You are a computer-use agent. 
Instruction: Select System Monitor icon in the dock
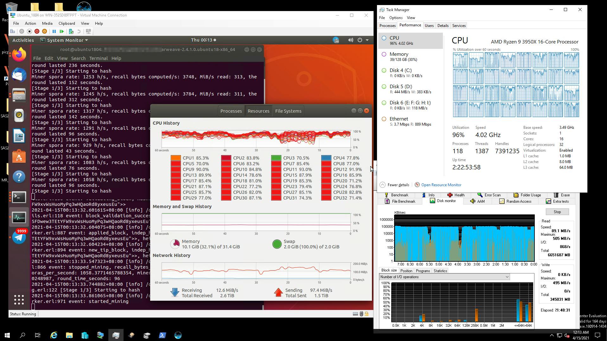pyautogui.click(x=19, y=217)
